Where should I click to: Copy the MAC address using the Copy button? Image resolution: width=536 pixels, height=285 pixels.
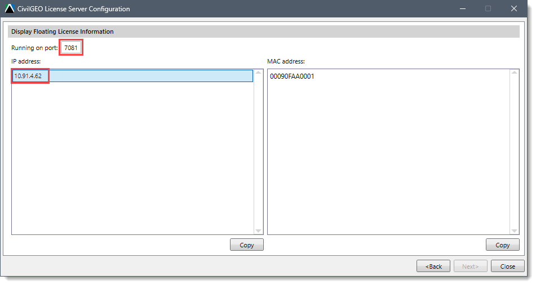(503, 245)
